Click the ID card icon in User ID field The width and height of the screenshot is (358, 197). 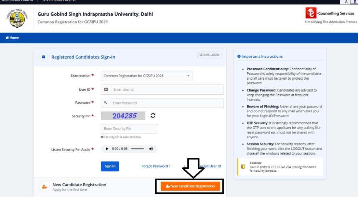point(106,89)
